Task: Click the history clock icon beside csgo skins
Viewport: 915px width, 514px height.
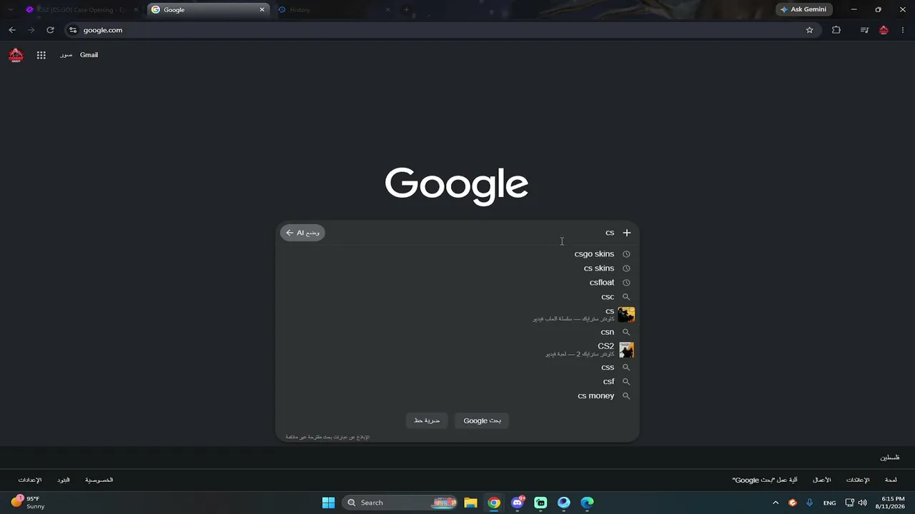Action: (x=626, y=254)
